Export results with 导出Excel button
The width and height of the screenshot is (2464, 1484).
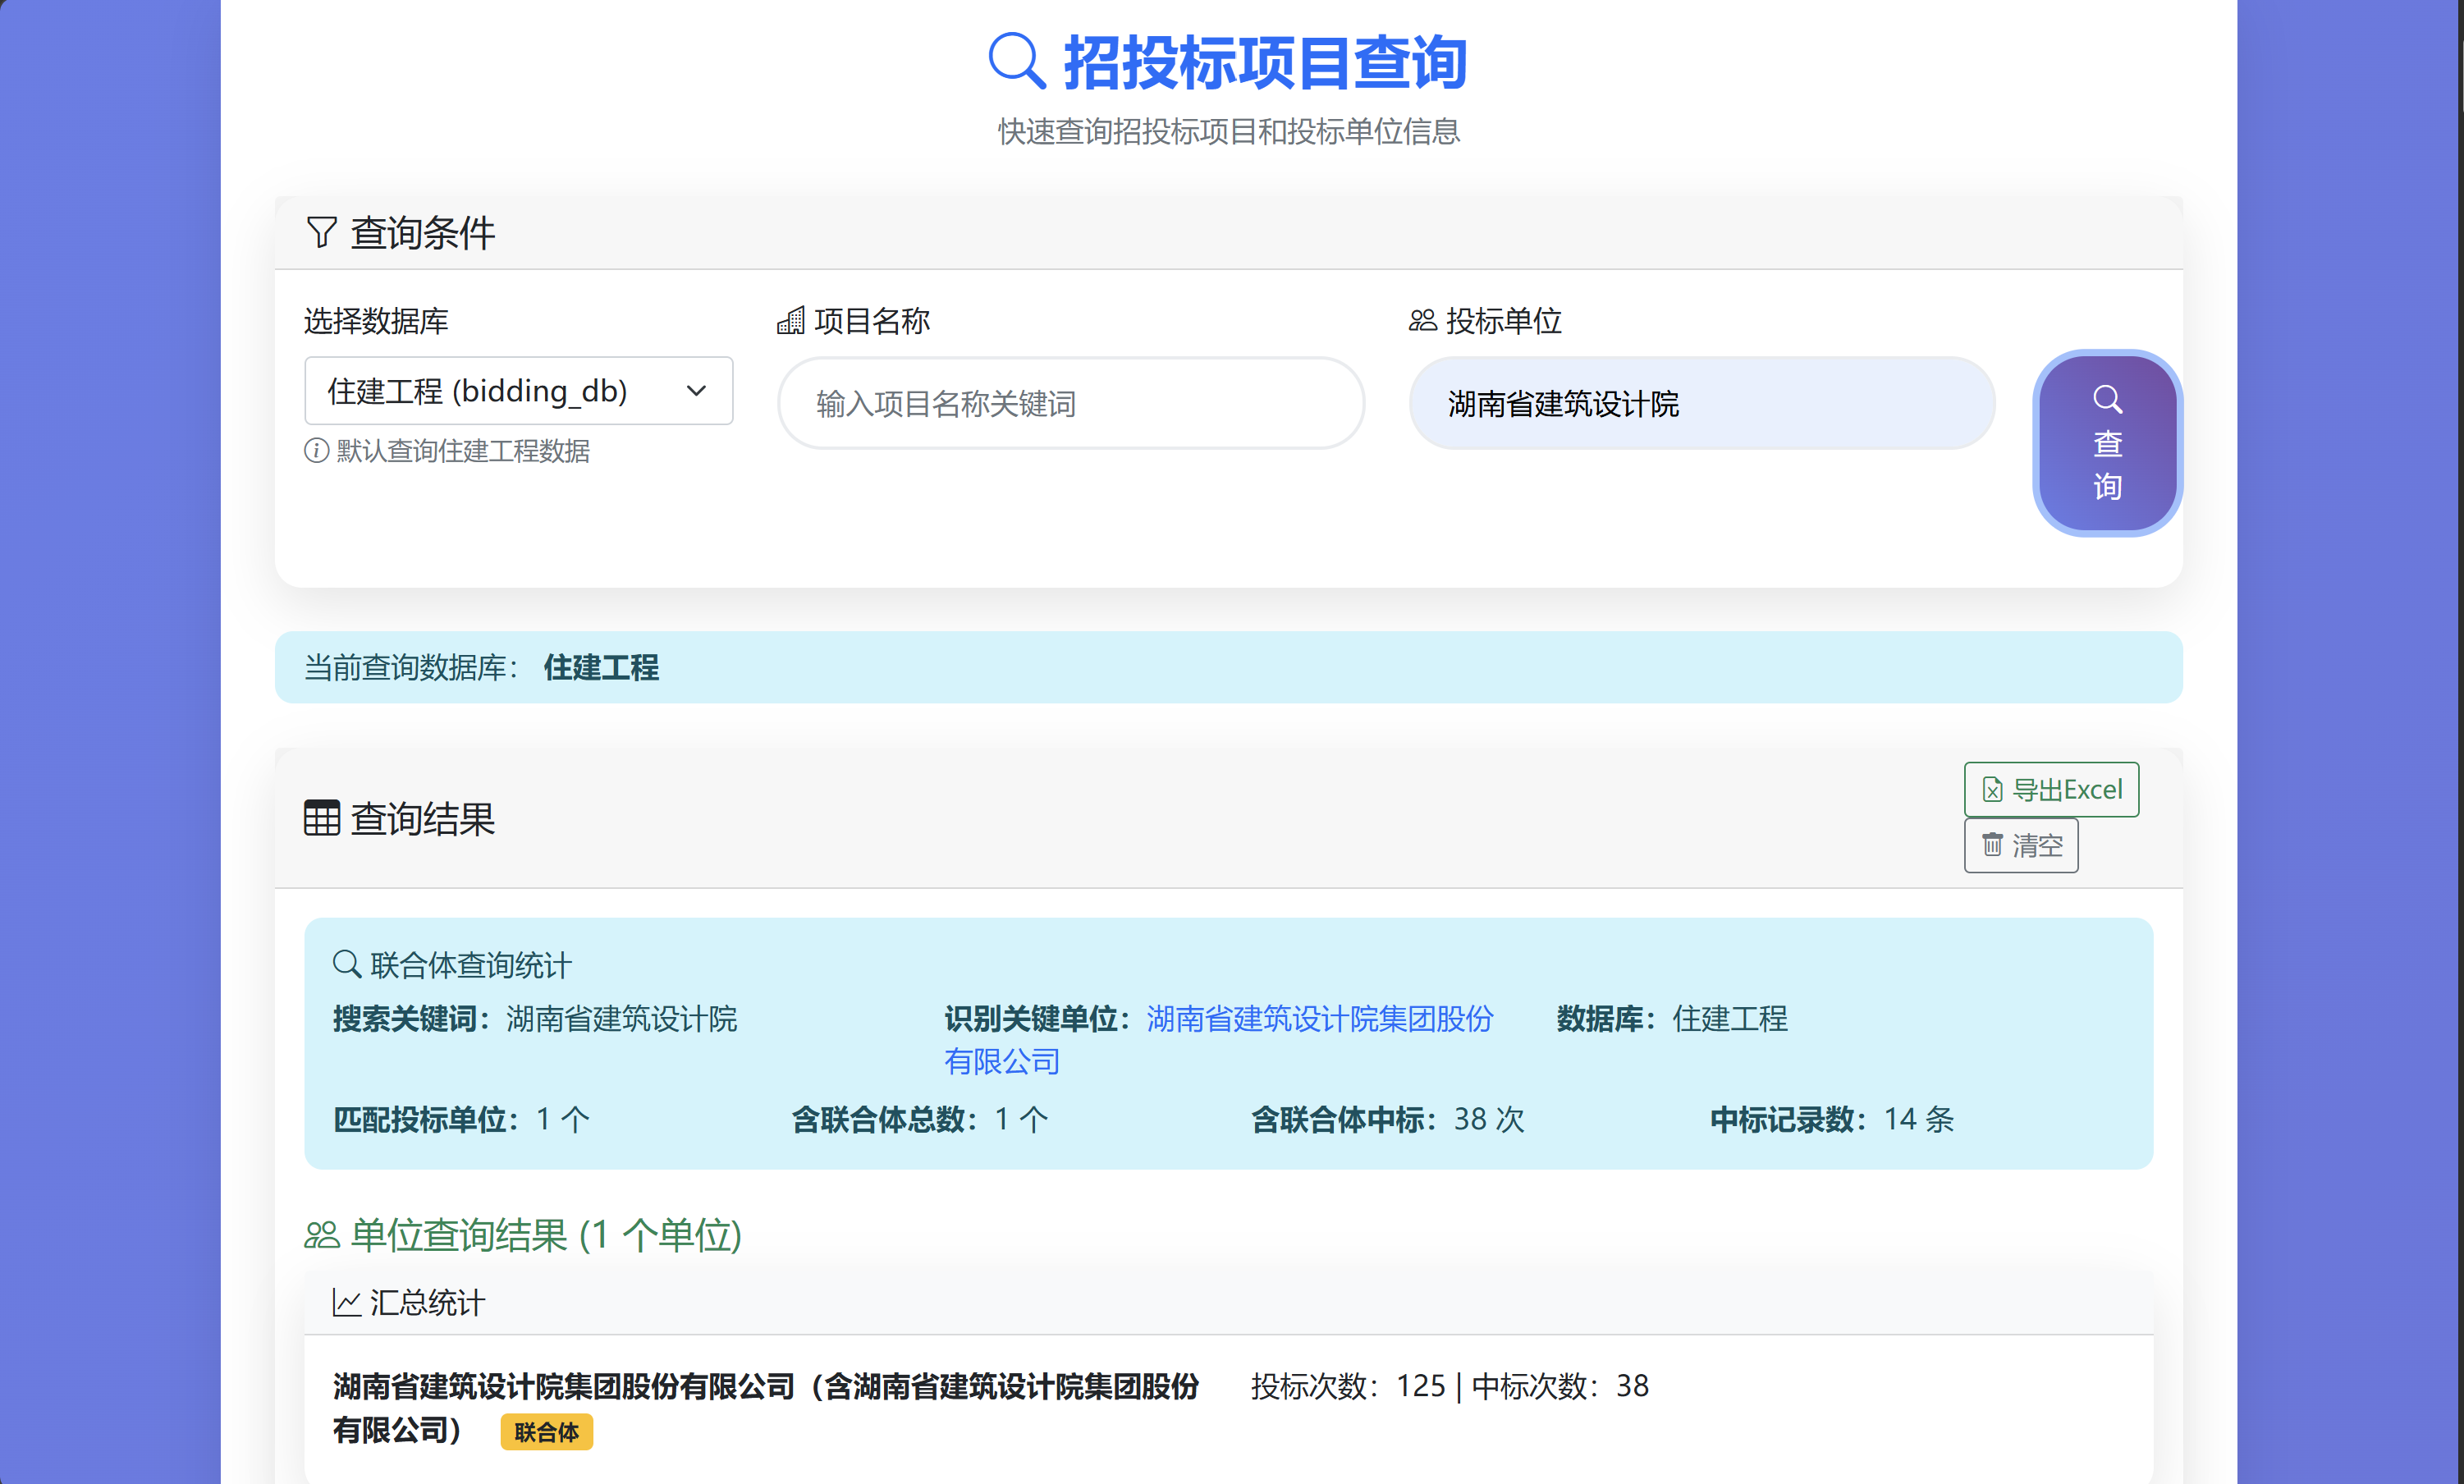pyautogui.click(x=2051, y=790)
